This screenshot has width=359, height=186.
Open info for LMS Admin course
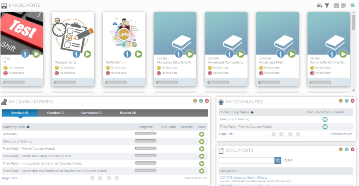(x=128, y=54)
